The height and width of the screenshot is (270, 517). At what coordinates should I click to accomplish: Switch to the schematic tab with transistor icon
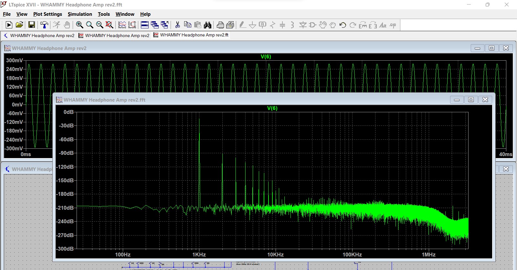pyautogui.click(x=39, y=35)
